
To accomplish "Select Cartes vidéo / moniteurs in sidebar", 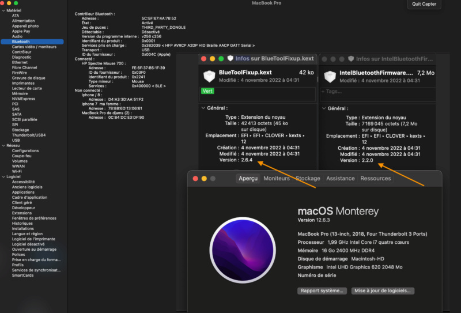I will click(x=34, y=47).
